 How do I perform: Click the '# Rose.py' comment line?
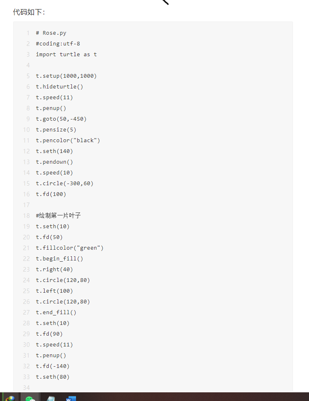[x=51, y=33]
